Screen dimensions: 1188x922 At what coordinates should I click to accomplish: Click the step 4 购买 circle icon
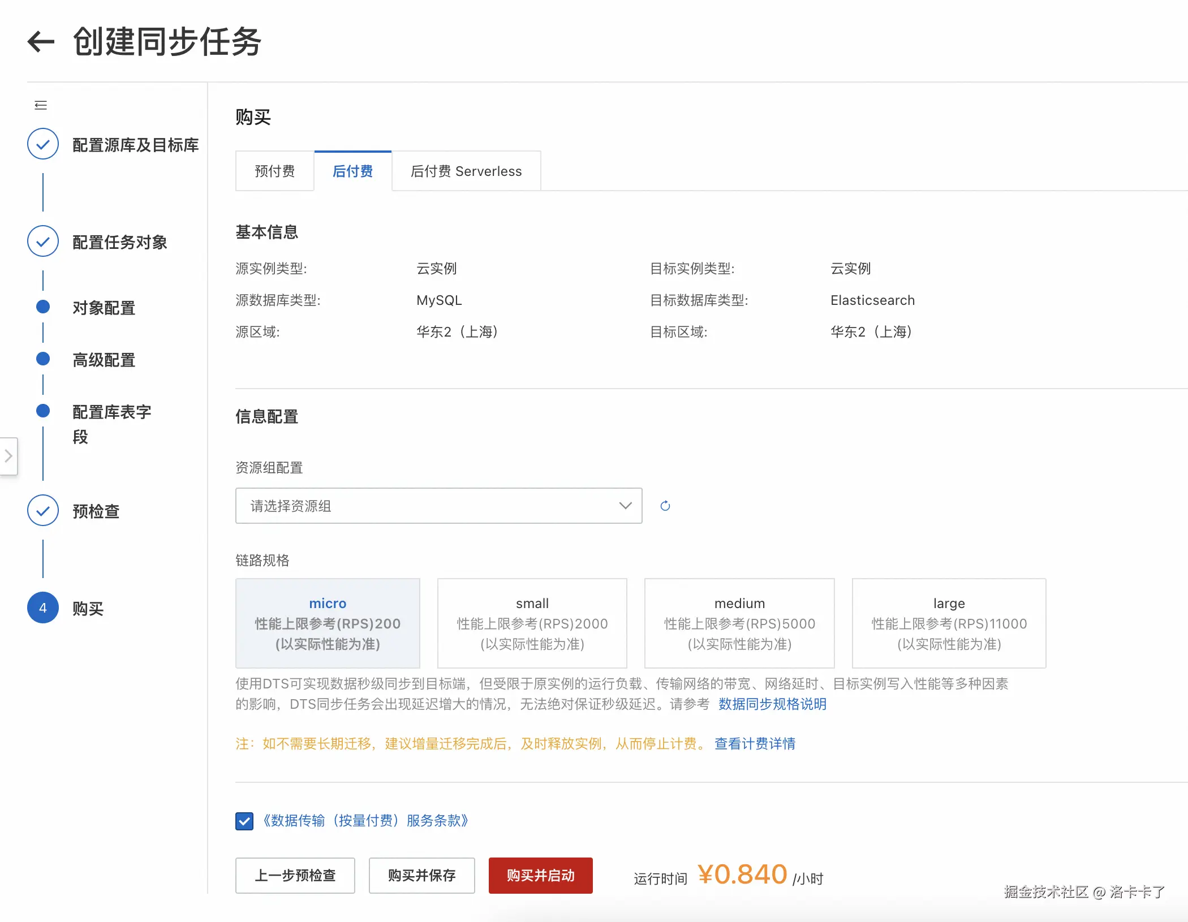43,608
